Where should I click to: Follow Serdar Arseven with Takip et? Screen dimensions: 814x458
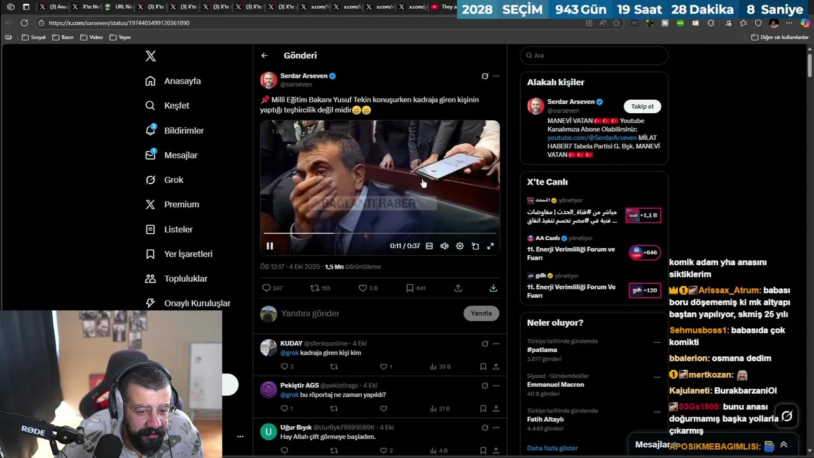click(642, 106)
